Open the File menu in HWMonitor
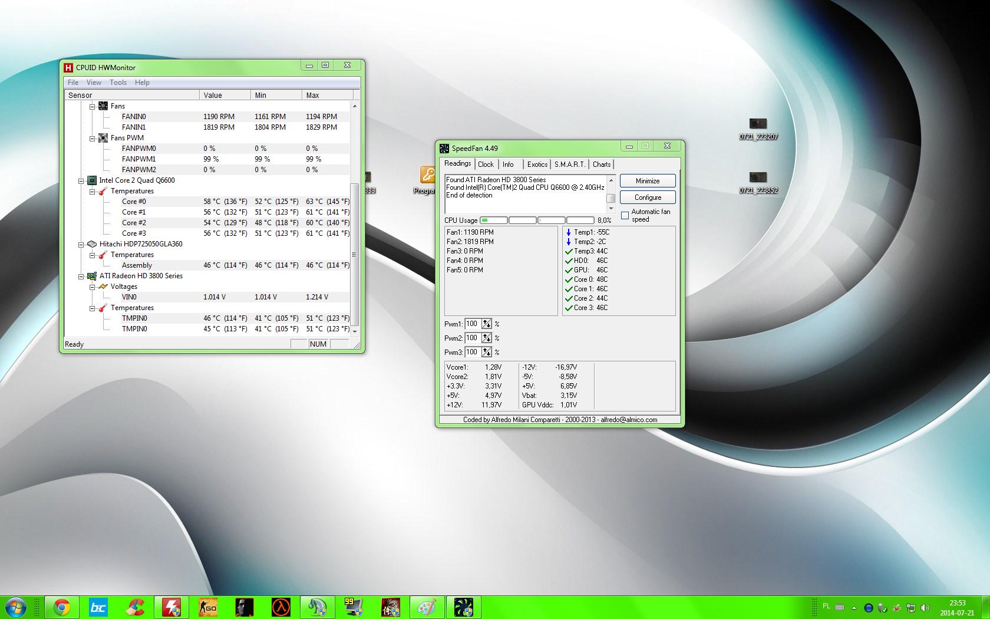990x619 pixels. (73, 83)
